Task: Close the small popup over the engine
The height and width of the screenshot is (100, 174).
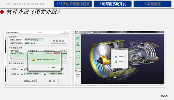Action: pos(126,49)
